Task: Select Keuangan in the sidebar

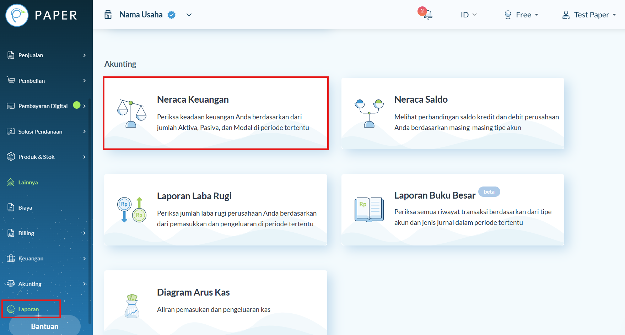Action: (31, 258)
